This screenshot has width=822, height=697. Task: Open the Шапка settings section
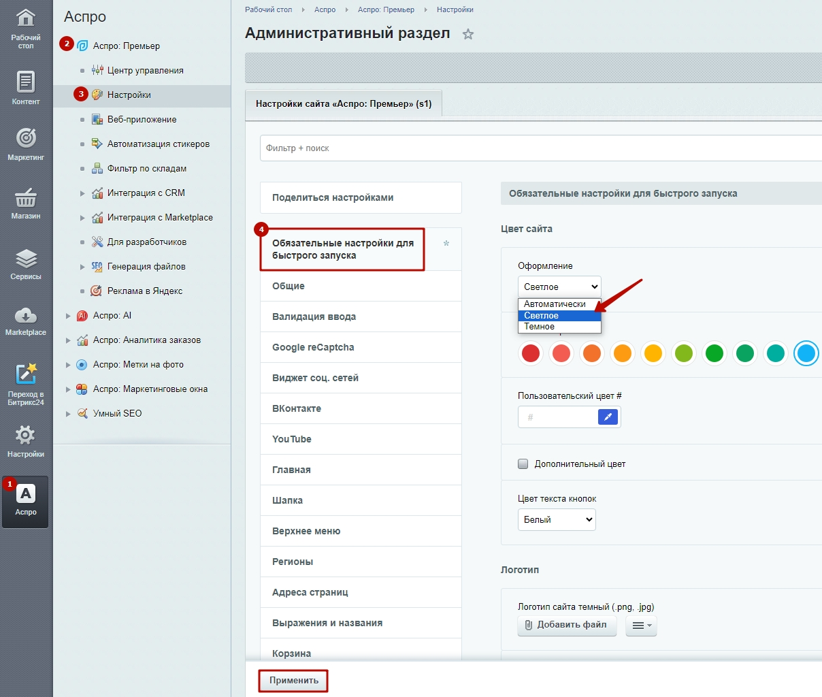coord(361,500)
